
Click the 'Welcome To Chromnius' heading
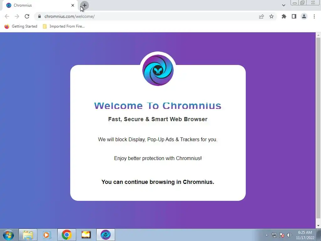[158, 106]
